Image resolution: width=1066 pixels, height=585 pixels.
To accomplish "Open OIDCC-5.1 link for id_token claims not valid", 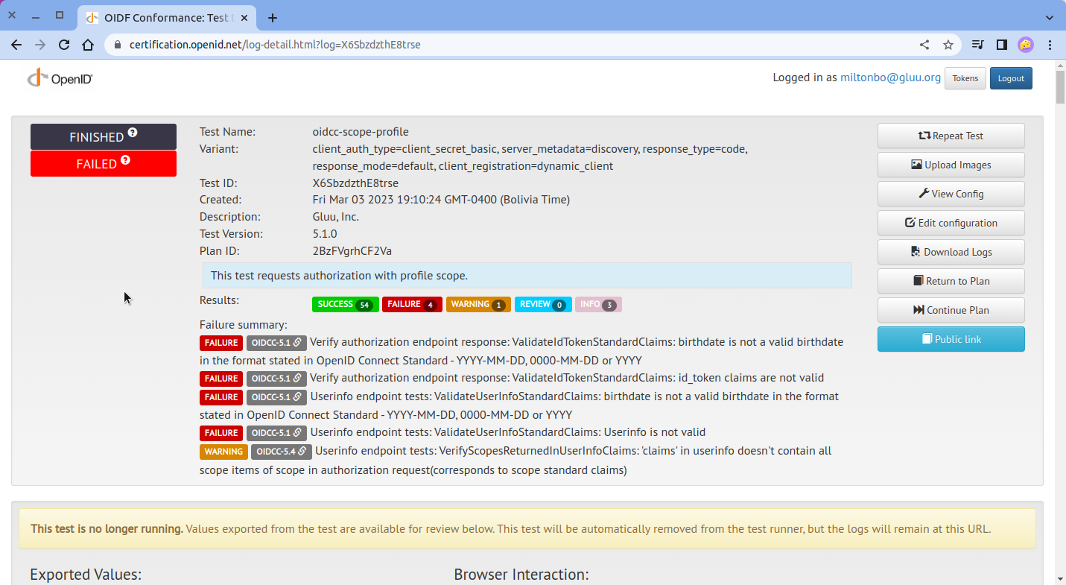I will (276, 379).
